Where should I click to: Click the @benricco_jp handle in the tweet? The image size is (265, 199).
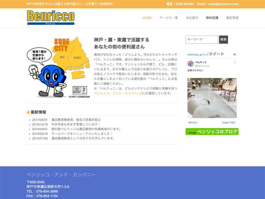[202, 66]
